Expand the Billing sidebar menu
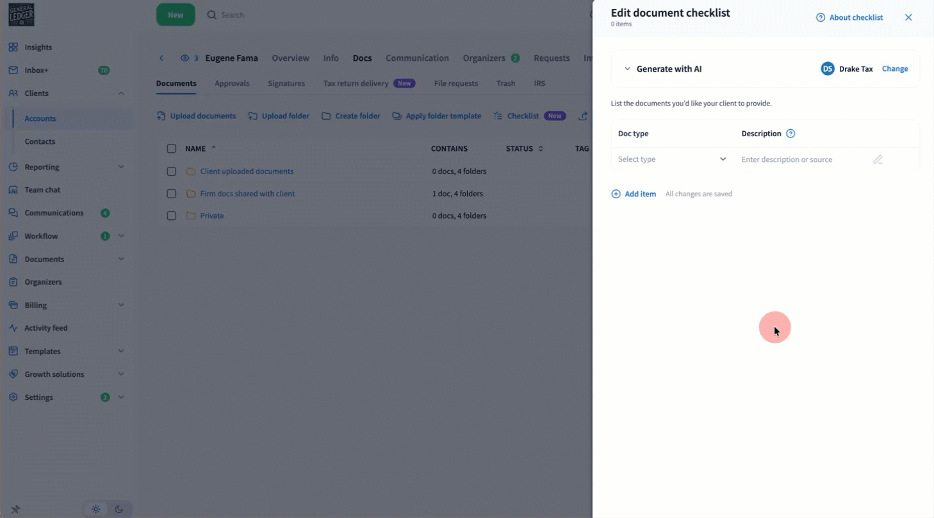934x518 pixels. pos(121,305)
